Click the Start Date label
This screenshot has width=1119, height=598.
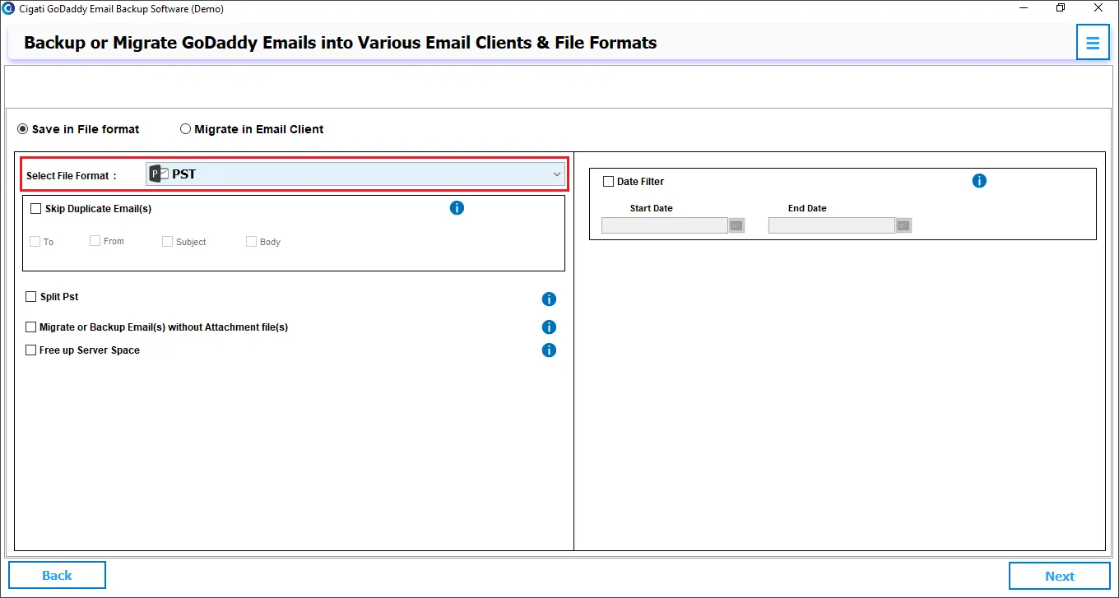pyautogui.click(x=652, y=208)
